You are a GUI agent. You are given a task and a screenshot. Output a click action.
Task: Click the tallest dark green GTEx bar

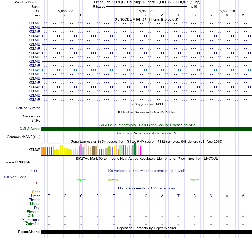[135, 149]
